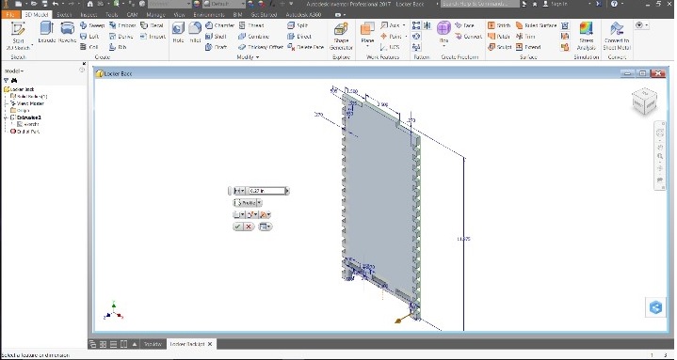Confirm extrusion with green checkmark

tap(237, 227)
